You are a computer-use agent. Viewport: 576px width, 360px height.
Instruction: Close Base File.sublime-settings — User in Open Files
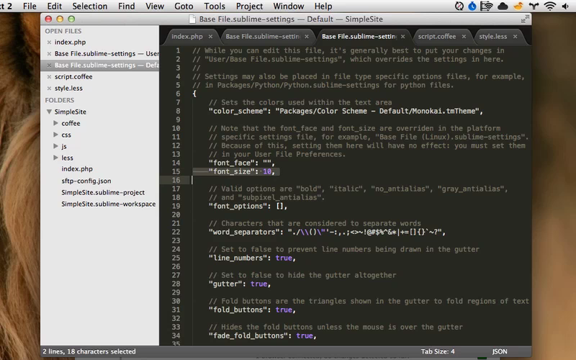tap(49, 53)
